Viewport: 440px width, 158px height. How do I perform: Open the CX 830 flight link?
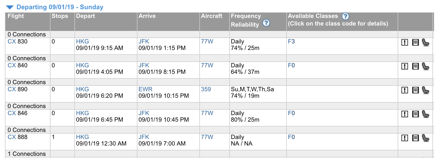[17, 42]
